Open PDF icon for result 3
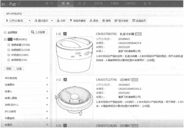The width and height of the screenshot is (184, 128). coord(65,125)
